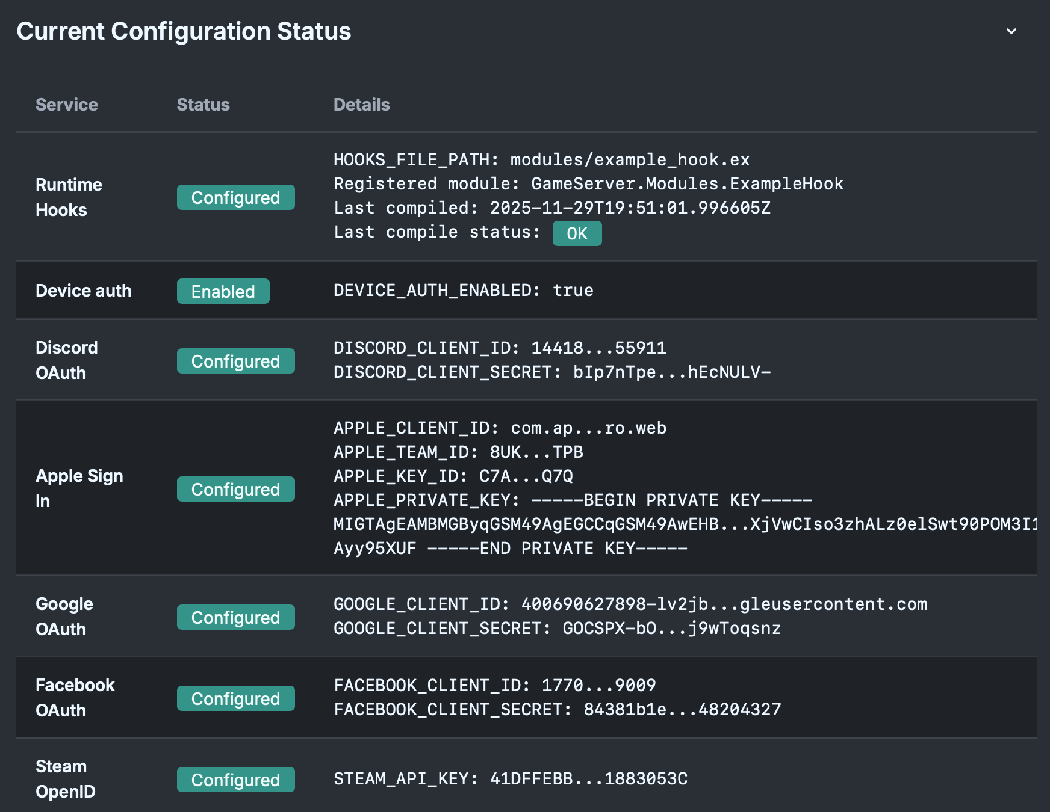Viewport: 1050px width, 812px height.
Task: Click the GOOGLE_CLIENT_ID detail line
Action: [630, 604]
